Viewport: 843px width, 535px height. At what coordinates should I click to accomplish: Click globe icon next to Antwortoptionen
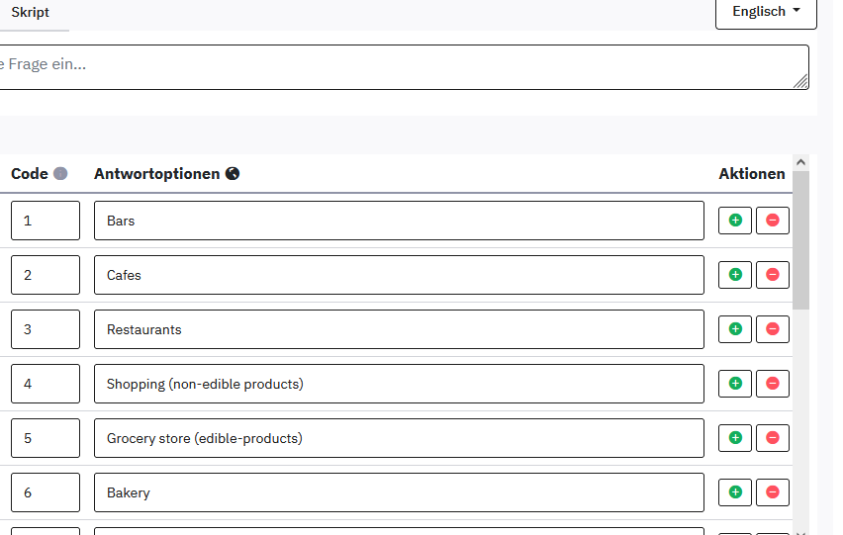(233, 174)
